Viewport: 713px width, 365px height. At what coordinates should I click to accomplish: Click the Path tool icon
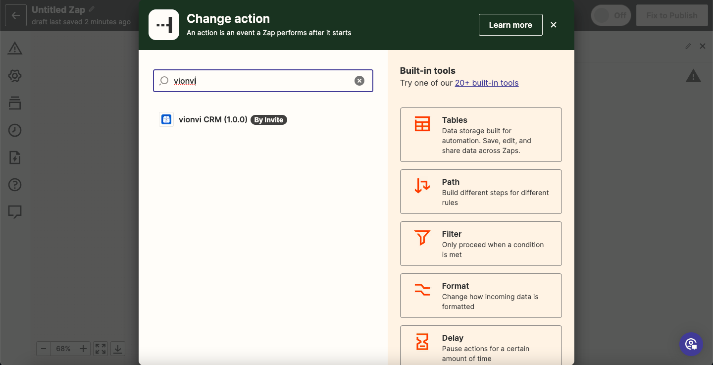coord(422,186)
